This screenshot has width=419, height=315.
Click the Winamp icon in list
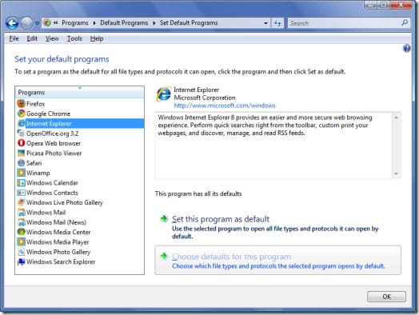tap(21, 173)
